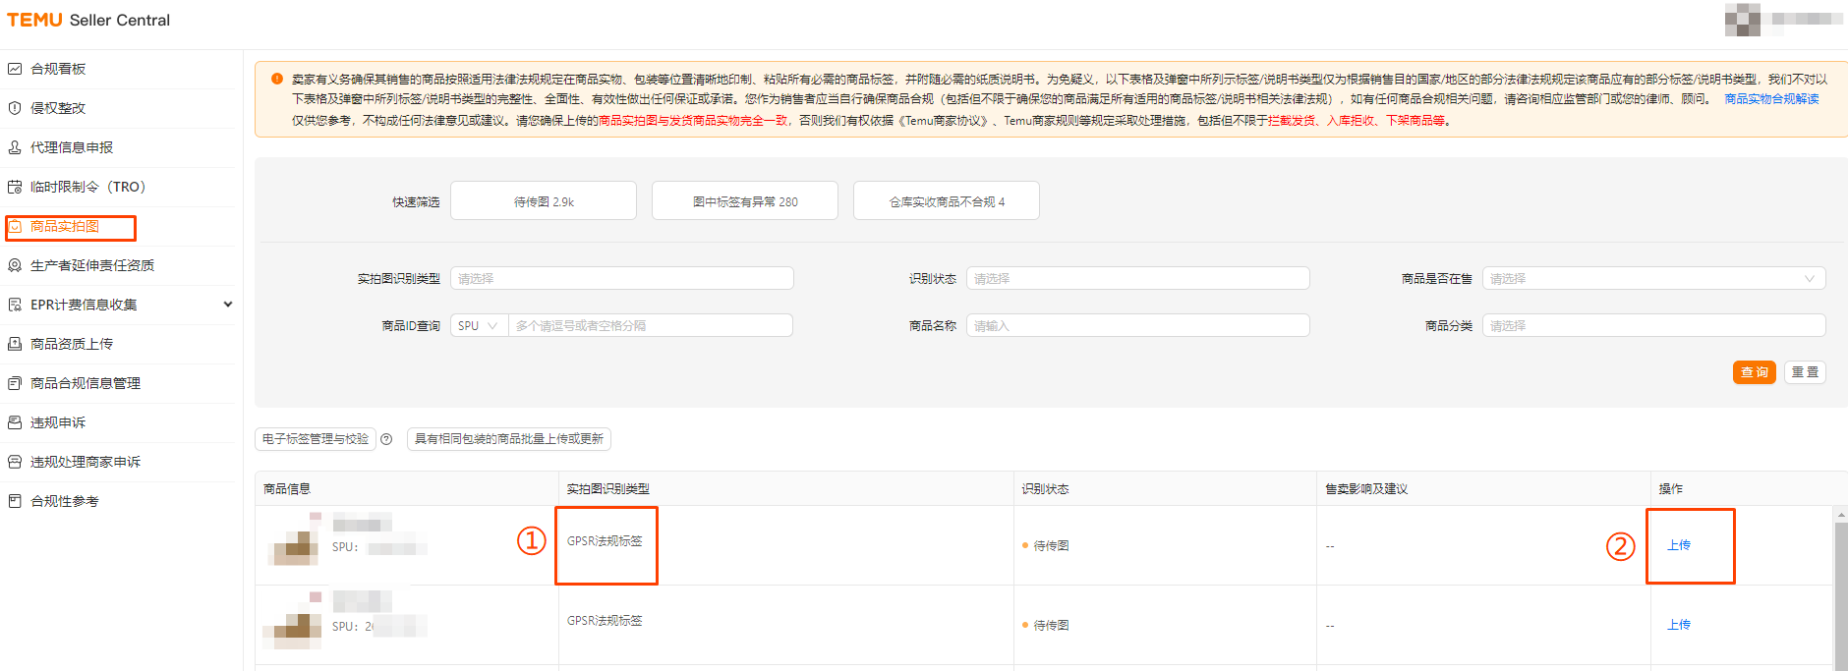The width and height of the screenshot is (1848, 671).
Task: Filter by 图中标签有异常 280
Action: (x=745, y=201)
